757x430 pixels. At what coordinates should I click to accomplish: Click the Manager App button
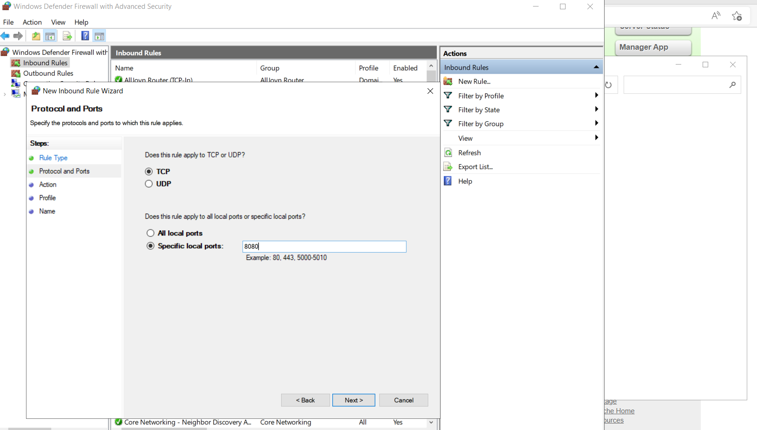[653, 47]
